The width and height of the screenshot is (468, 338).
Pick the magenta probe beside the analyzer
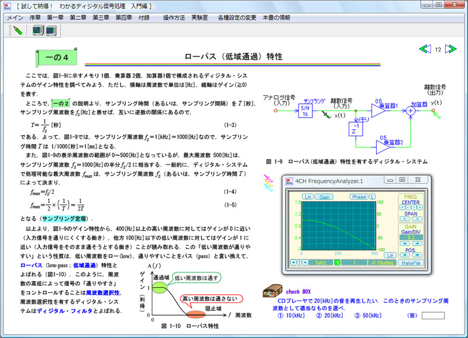(269, 179)
